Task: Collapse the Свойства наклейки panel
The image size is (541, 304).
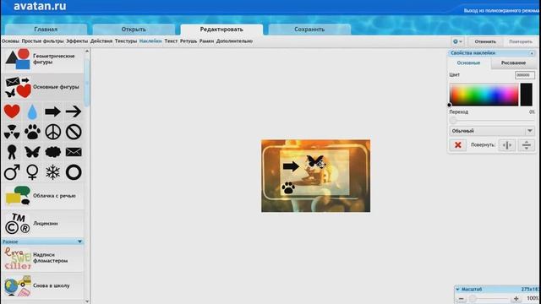Action: (532, 53)
